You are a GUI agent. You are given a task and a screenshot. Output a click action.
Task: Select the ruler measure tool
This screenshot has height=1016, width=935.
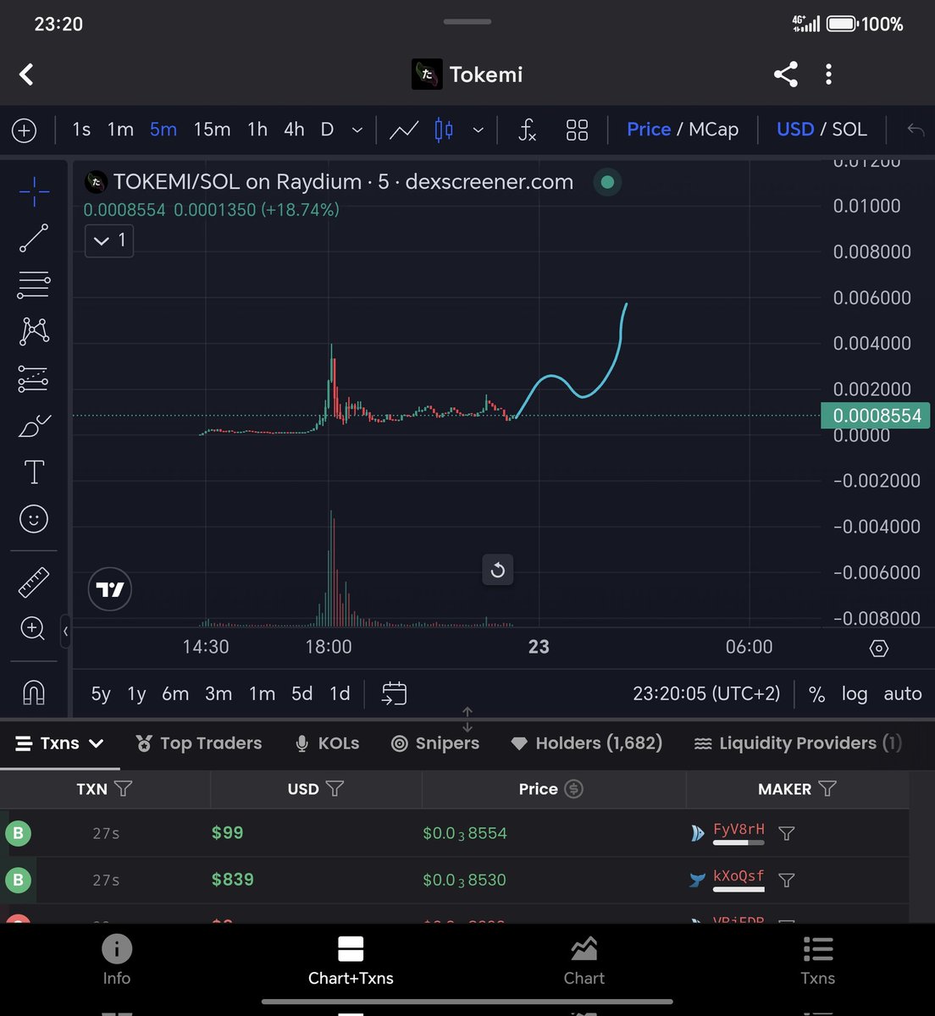coord(34,583)
